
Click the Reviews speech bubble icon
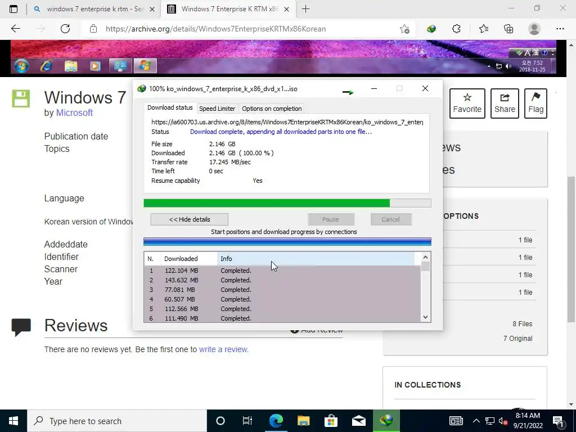click(x=21, y=327)
